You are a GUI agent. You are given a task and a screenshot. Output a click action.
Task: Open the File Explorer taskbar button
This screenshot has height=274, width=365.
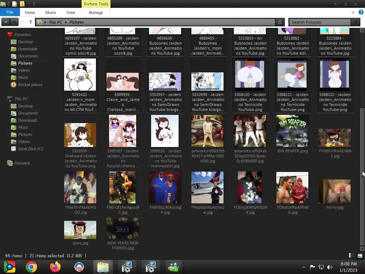point(103,267)
